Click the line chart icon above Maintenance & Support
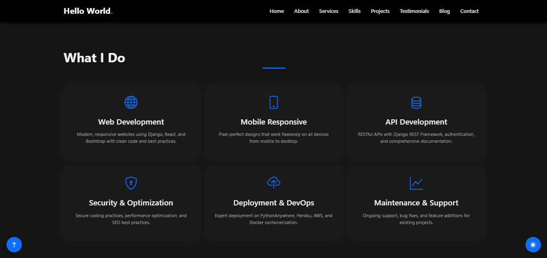The height and width of the screenshot is (258, 547). pos(416,183)
